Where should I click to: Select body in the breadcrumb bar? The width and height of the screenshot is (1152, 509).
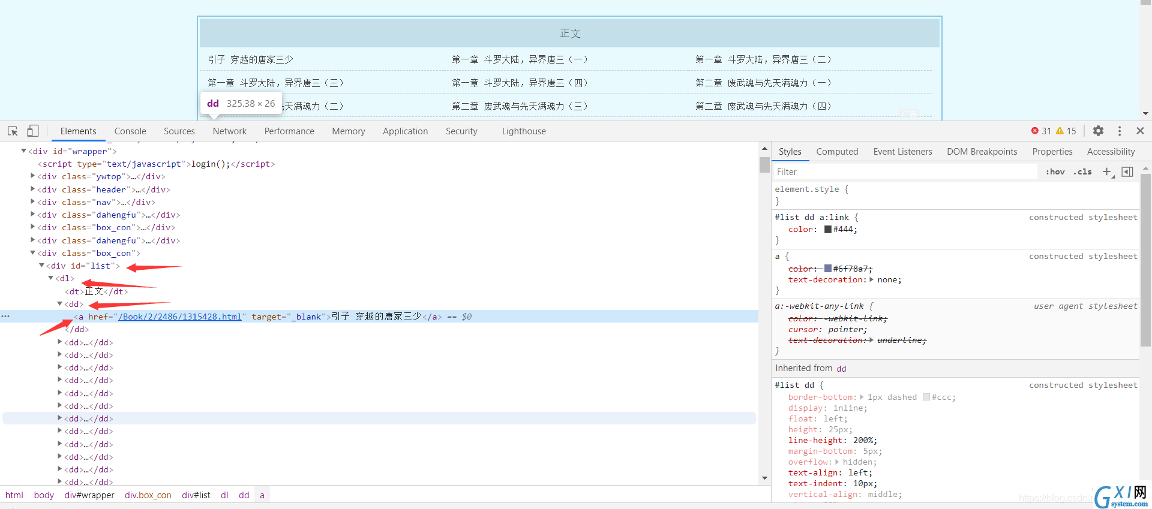click(44, 495)
